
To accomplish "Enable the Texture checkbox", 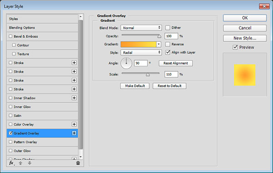I will coord(14,54).
